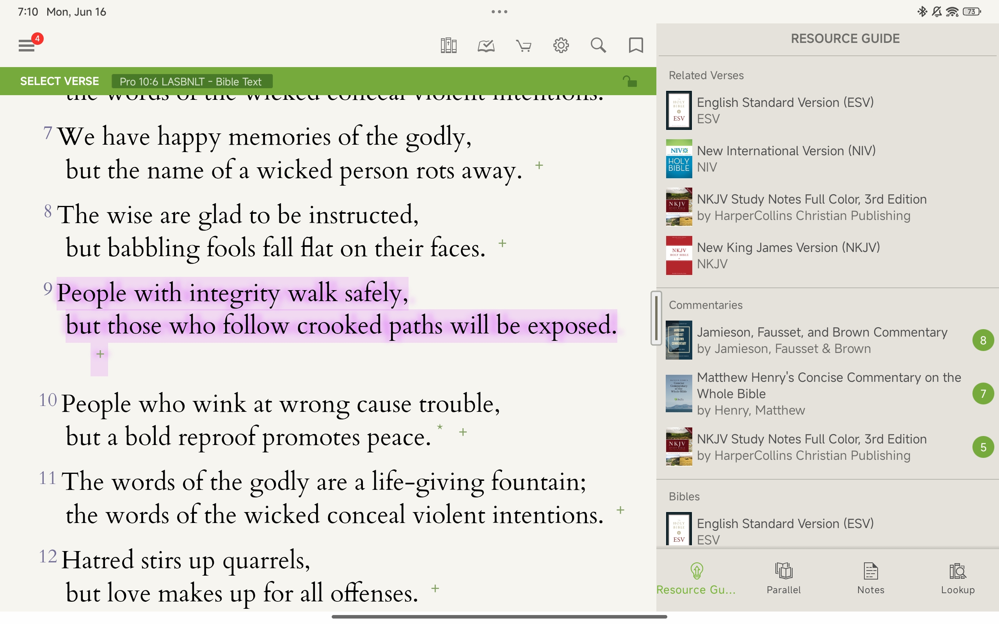Screen dimensions: 999x624
Task: Open English Standard Version under Related Verses
Action: point(784,110)
